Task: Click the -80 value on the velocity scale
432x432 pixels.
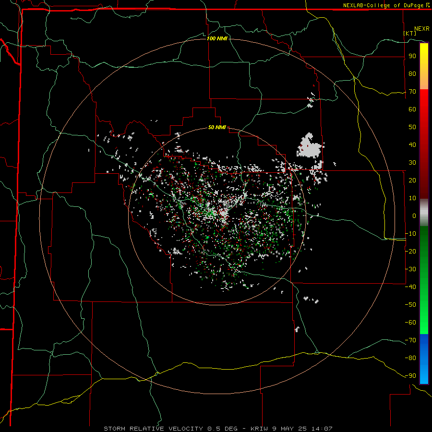Action: click(410, 358)
